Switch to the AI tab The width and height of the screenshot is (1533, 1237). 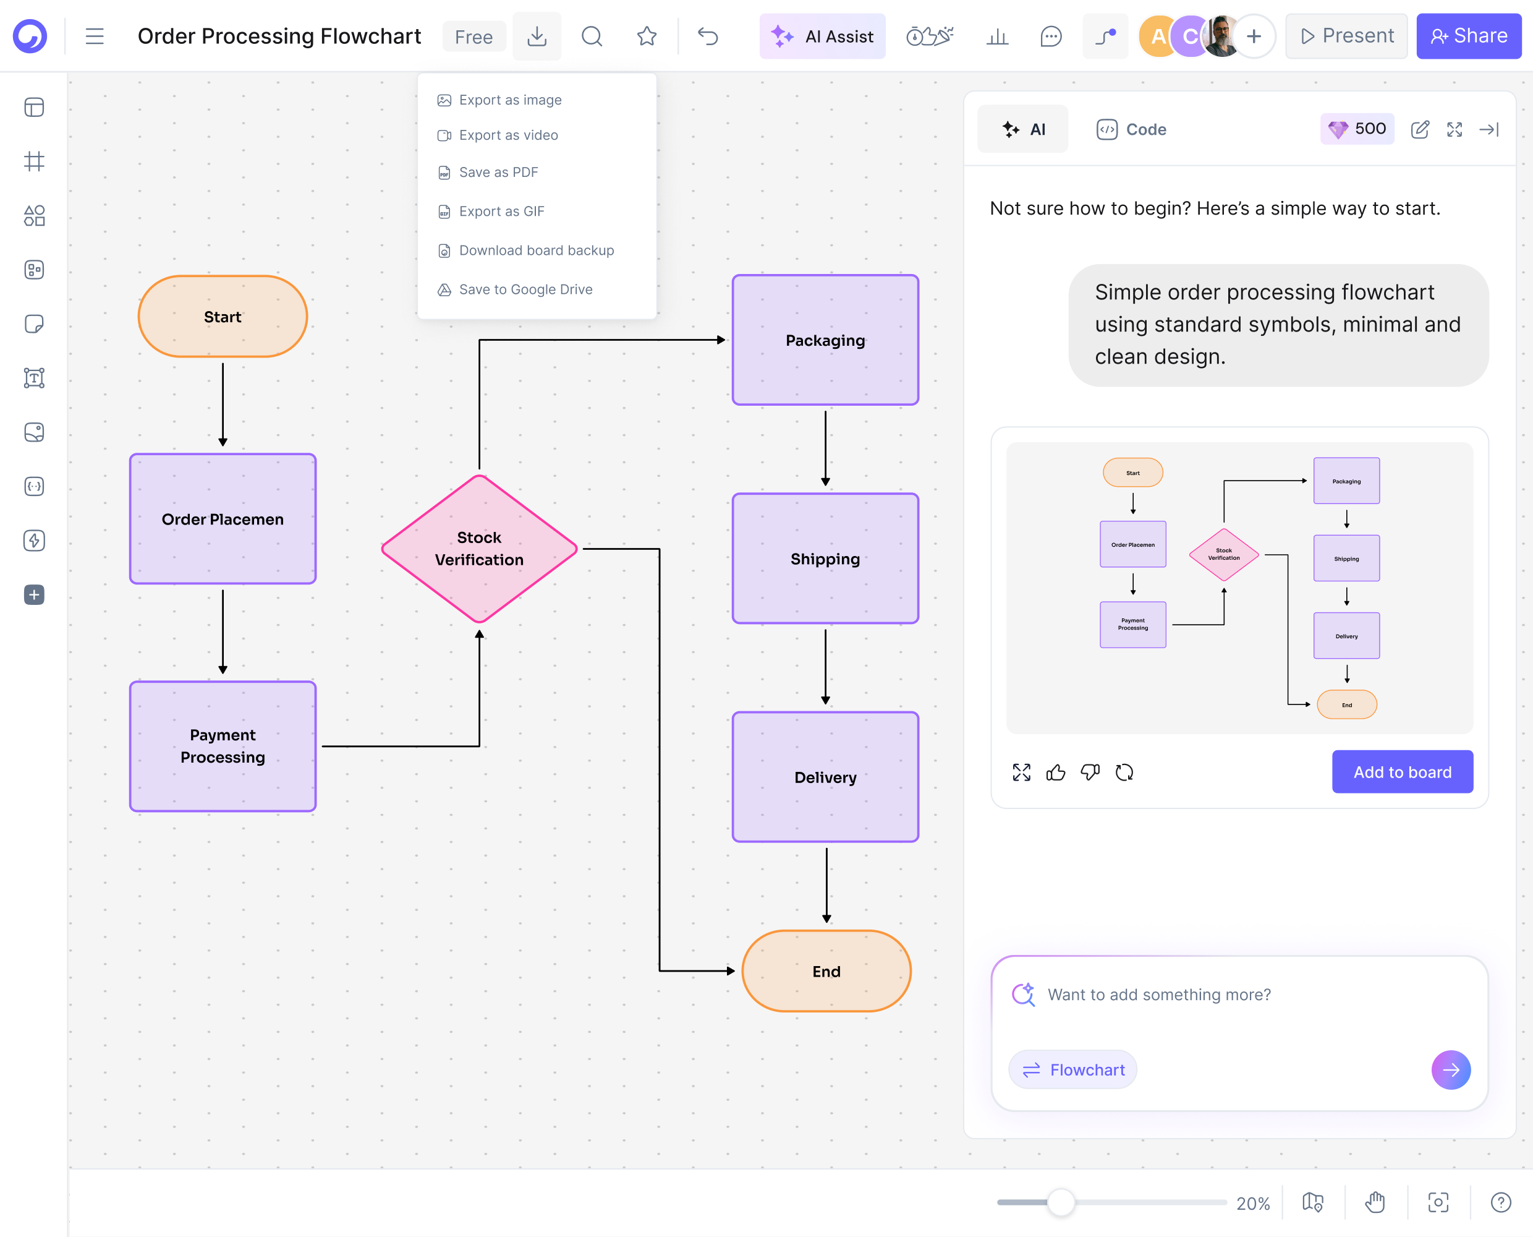[x=1022, y=129]
